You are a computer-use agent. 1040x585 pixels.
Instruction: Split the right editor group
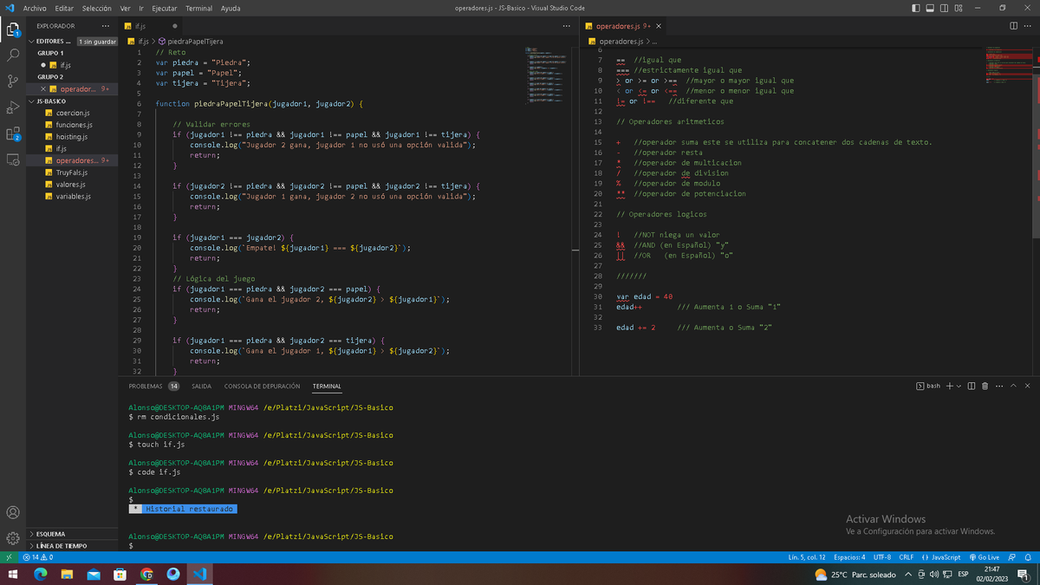1011,26
